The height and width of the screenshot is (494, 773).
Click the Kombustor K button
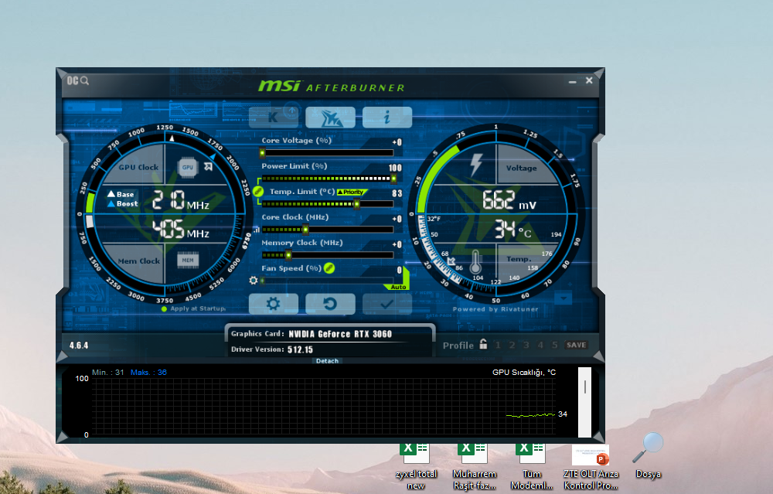coord(273,117)
